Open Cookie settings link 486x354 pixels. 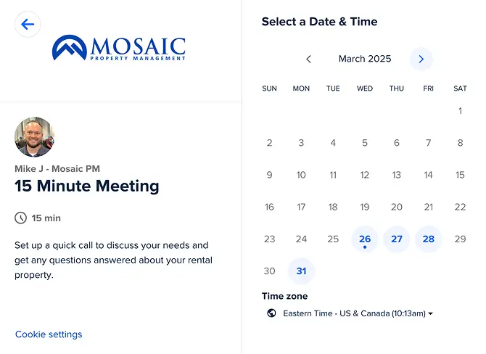point(49,334)
